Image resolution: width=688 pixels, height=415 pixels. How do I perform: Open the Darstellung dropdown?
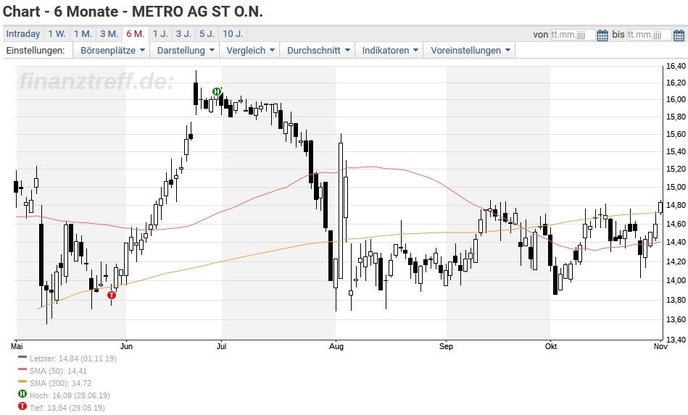pyautogui.click(x=186, y=51)
